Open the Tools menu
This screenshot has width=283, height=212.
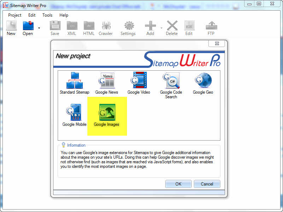[x=47, y=15]
